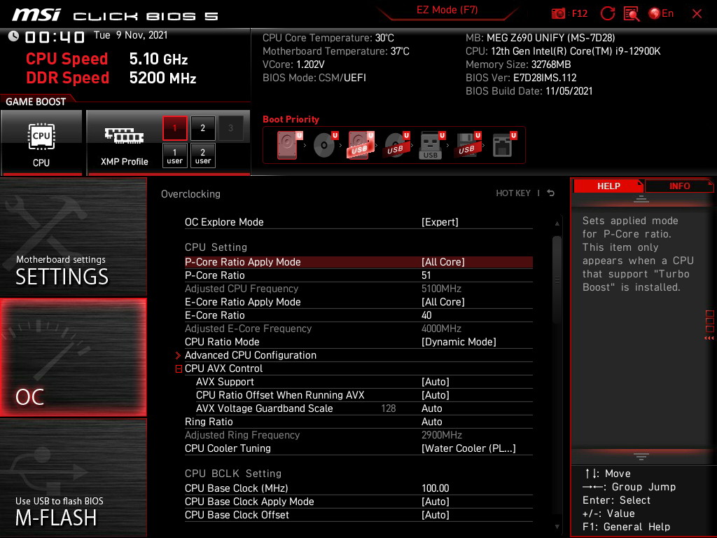Viewport: 717px width, 538px height.
Task: Switch to the INFO tab
Action: click(679, 186)
